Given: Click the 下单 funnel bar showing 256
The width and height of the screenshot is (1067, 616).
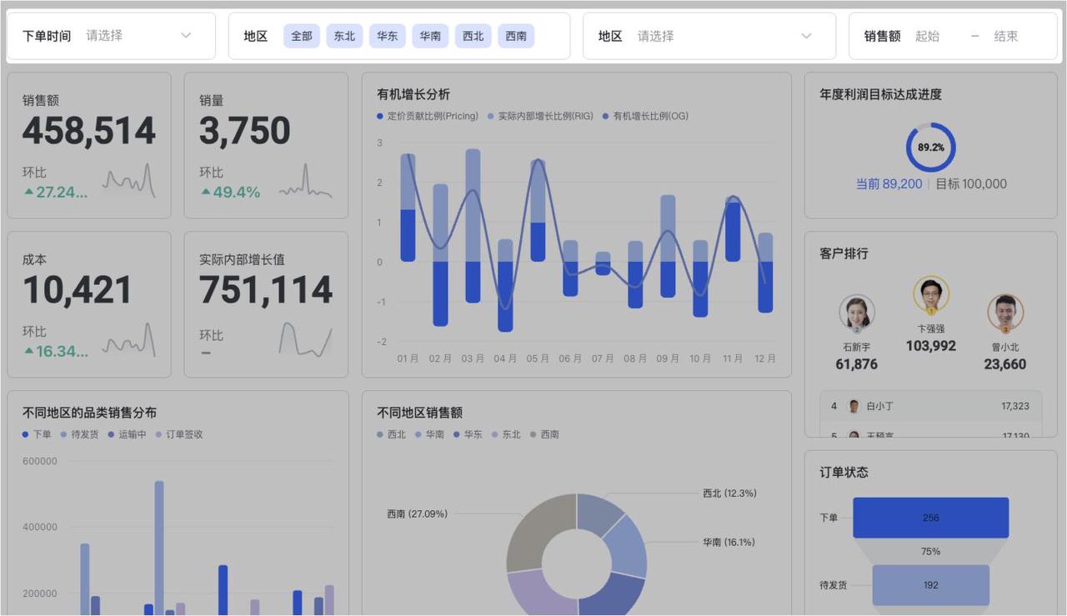Looking at the screenshot, I should pyautogui.click(x=931, y=518).
